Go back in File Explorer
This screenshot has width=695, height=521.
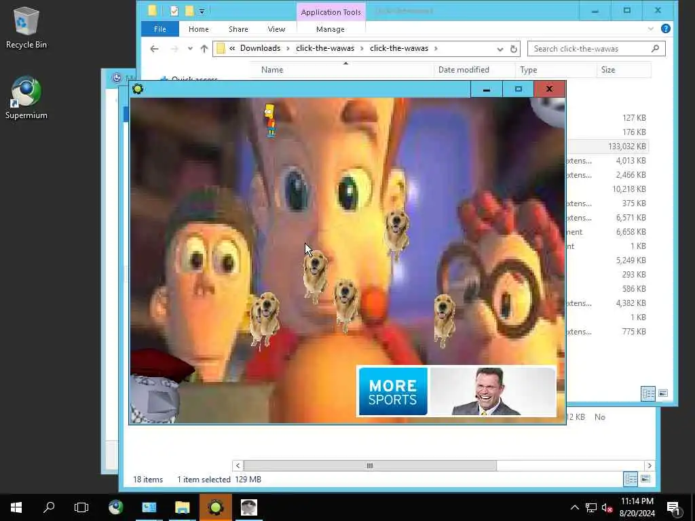point(154,49)
